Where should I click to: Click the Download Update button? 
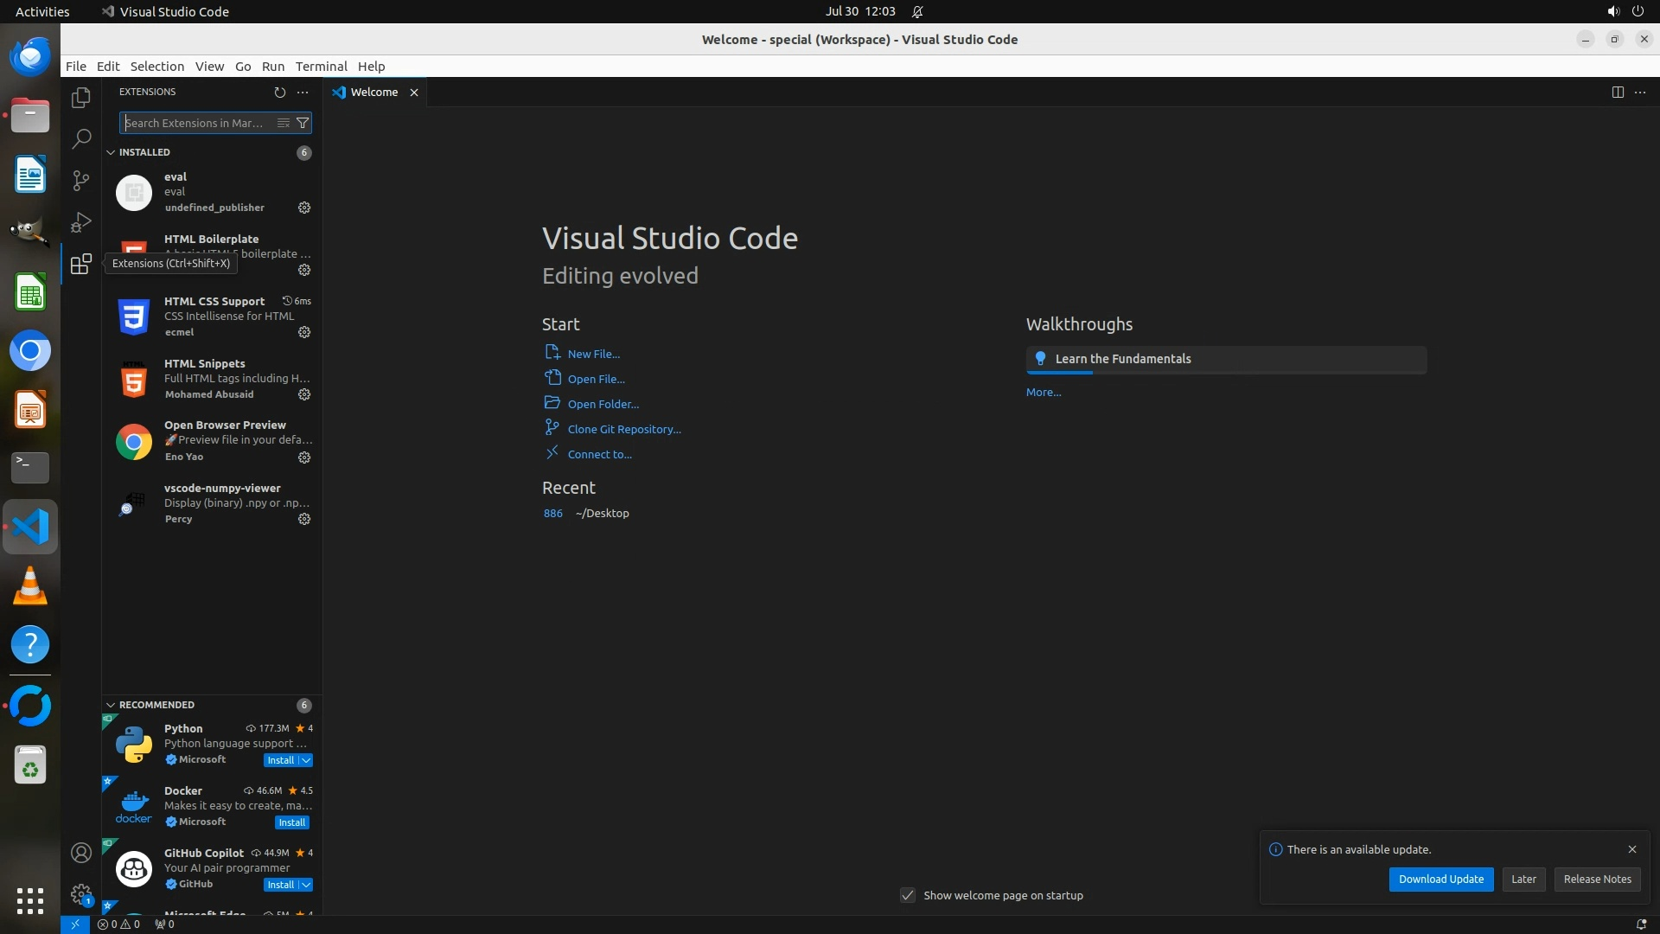coord(1440,879)
